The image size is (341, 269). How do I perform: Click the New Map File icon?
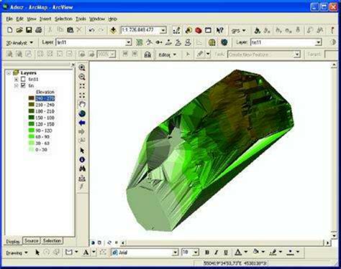[x=10, y=30]
